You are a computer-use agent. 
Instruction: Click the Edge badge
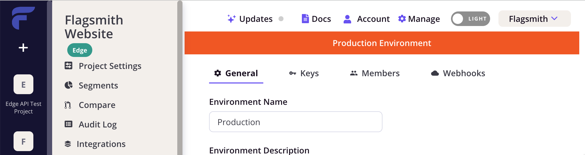coord(80,50)
